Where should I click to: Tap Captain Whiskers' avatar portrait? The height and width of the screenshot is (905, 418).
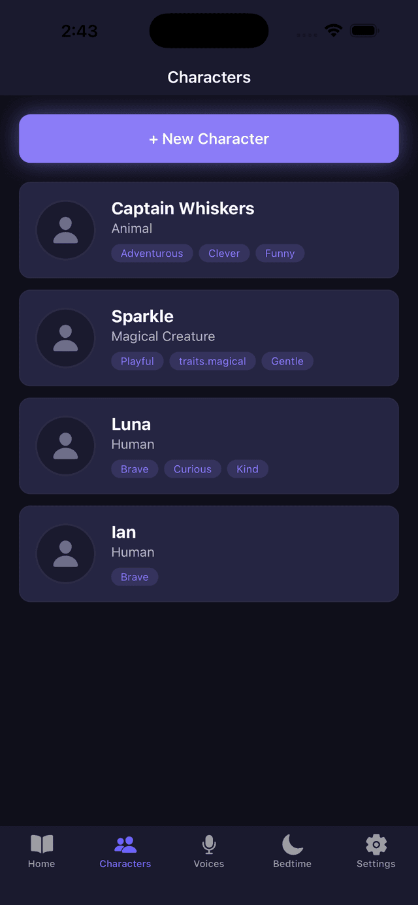[x=65, y=230]
